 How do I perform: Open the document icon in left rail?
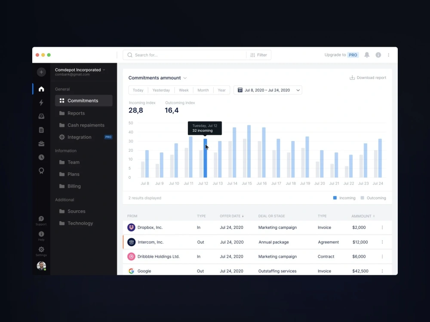[41, 130]
